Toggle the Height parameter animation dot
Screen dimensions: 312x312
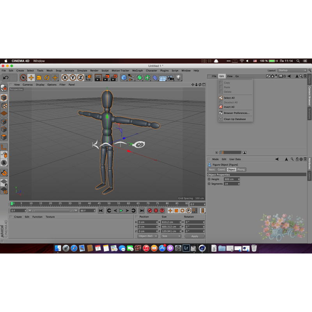click(x=209, y=179)
